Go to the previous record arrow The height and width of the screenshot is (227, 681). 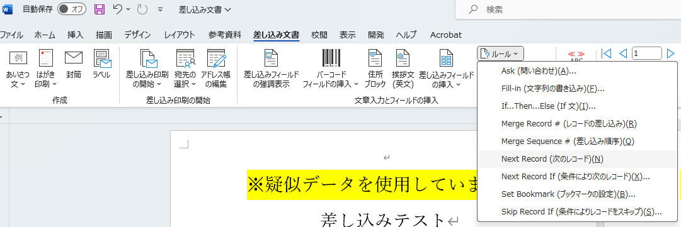tap(623, 53)
